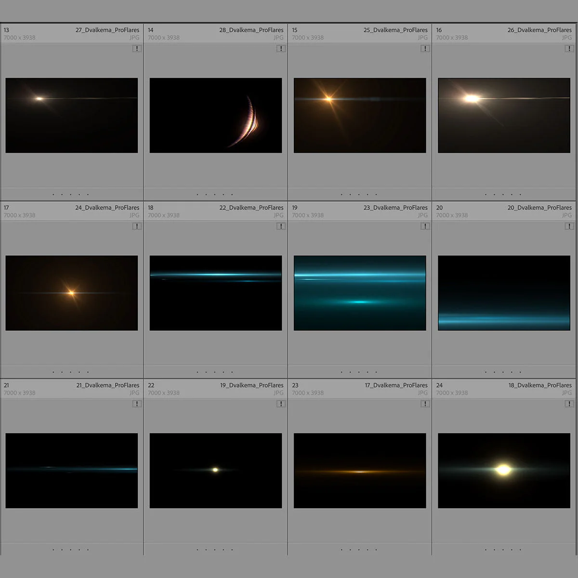Open the 27_Dvalkema_ProFlares thumbnail

coord(72,116)
